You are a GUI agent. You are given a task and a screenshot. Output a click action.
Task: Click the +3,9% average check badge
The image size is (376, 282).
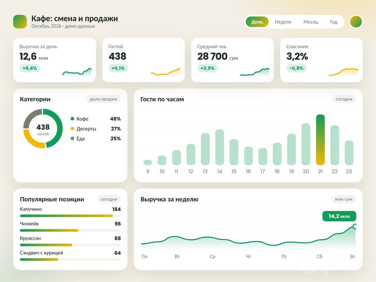208,68
